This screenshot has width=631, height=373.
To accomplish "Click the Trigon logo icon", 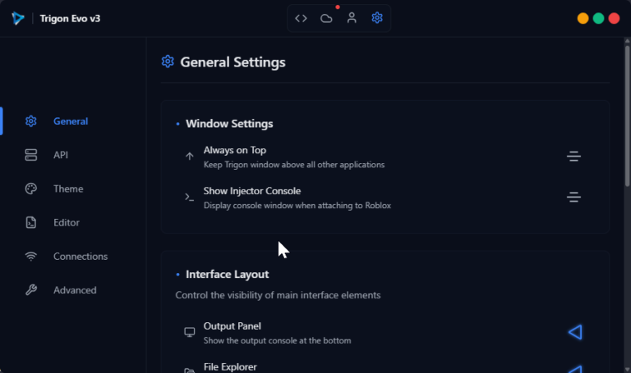I will click(x=17, y=18).
